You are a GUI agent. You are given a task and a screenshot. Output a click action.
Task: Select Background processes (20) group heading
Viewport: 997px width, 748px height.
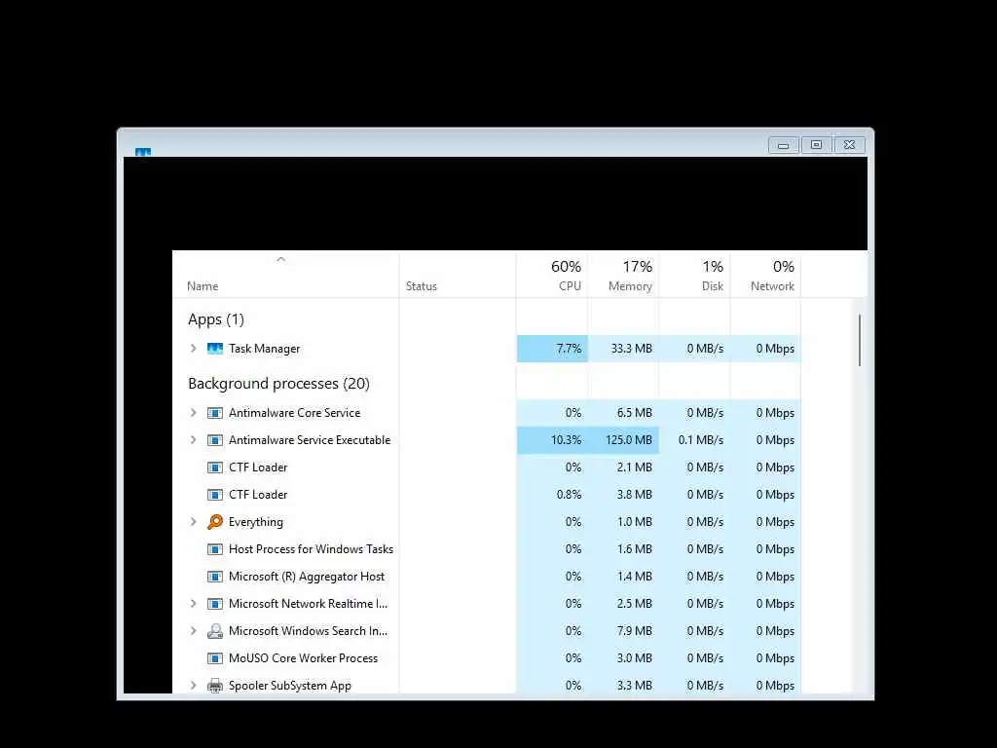pos(278,384)
